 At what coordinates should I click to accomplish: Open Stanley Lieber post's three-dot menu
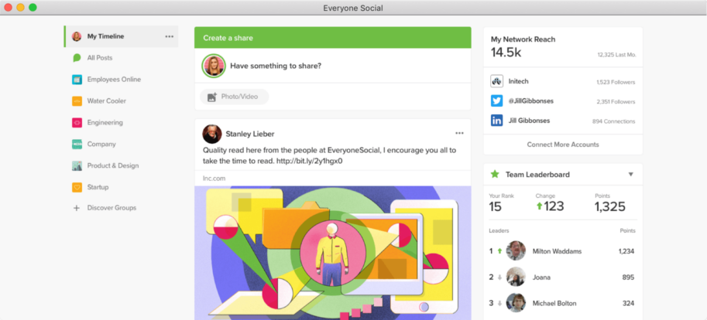pyautogui.click(x=459, y=133)
